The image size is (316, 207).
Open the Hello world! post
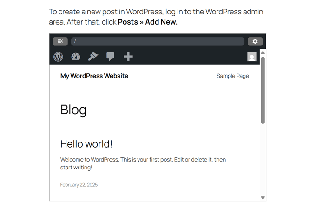[x=86, y=144]
